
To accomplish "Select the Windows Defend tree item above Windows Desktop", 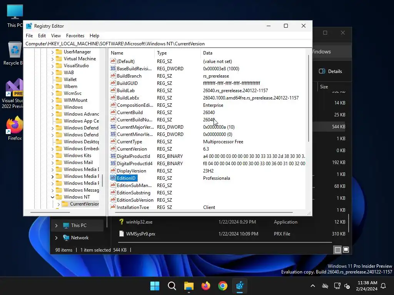I will (81, 135).
